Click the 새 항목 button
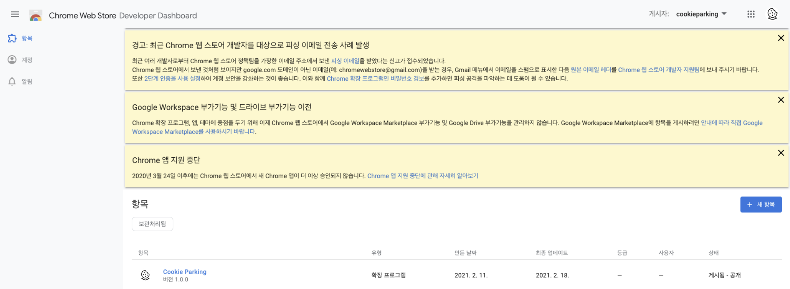This screenshot has width=790, height=289. (761, 204)
